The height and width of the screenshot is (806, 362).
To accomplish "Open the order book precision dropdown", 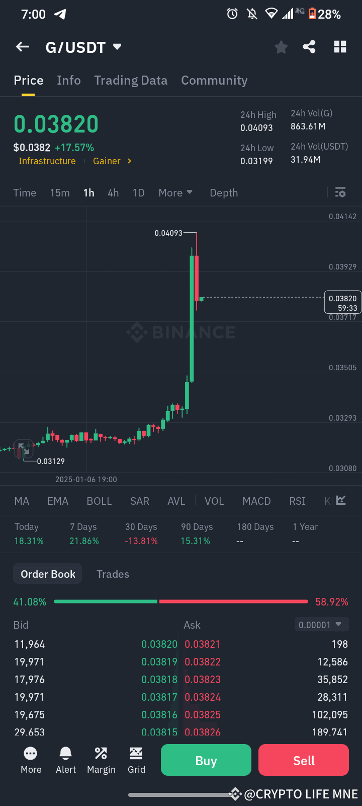I will 321,624.
